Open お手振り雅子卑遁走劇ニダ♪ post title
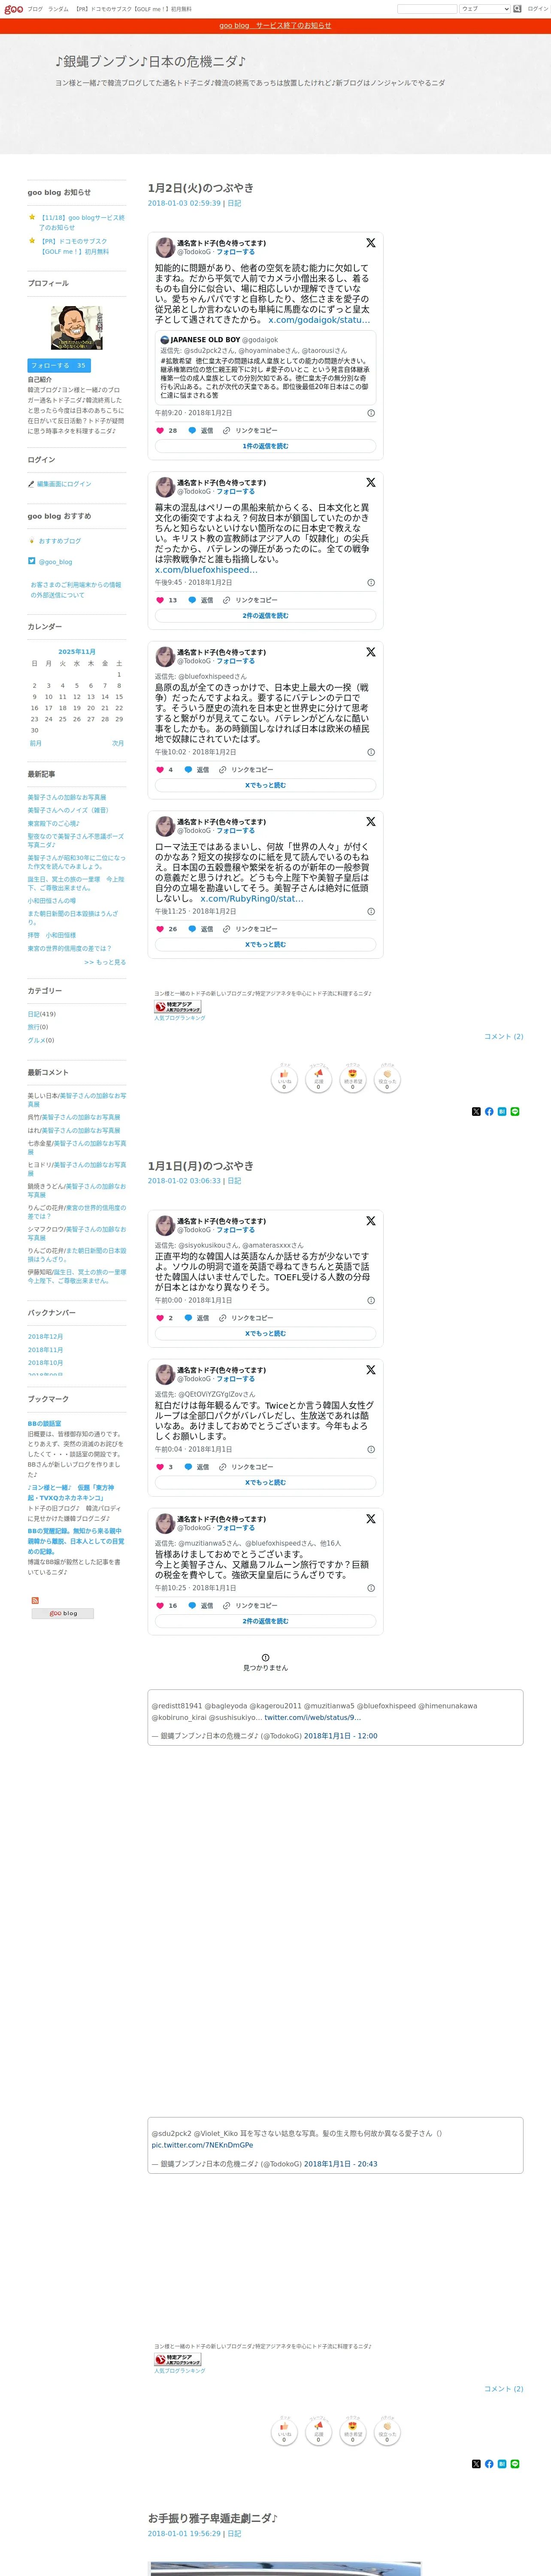The image size is (551, 2576). tap(213, 2518)
